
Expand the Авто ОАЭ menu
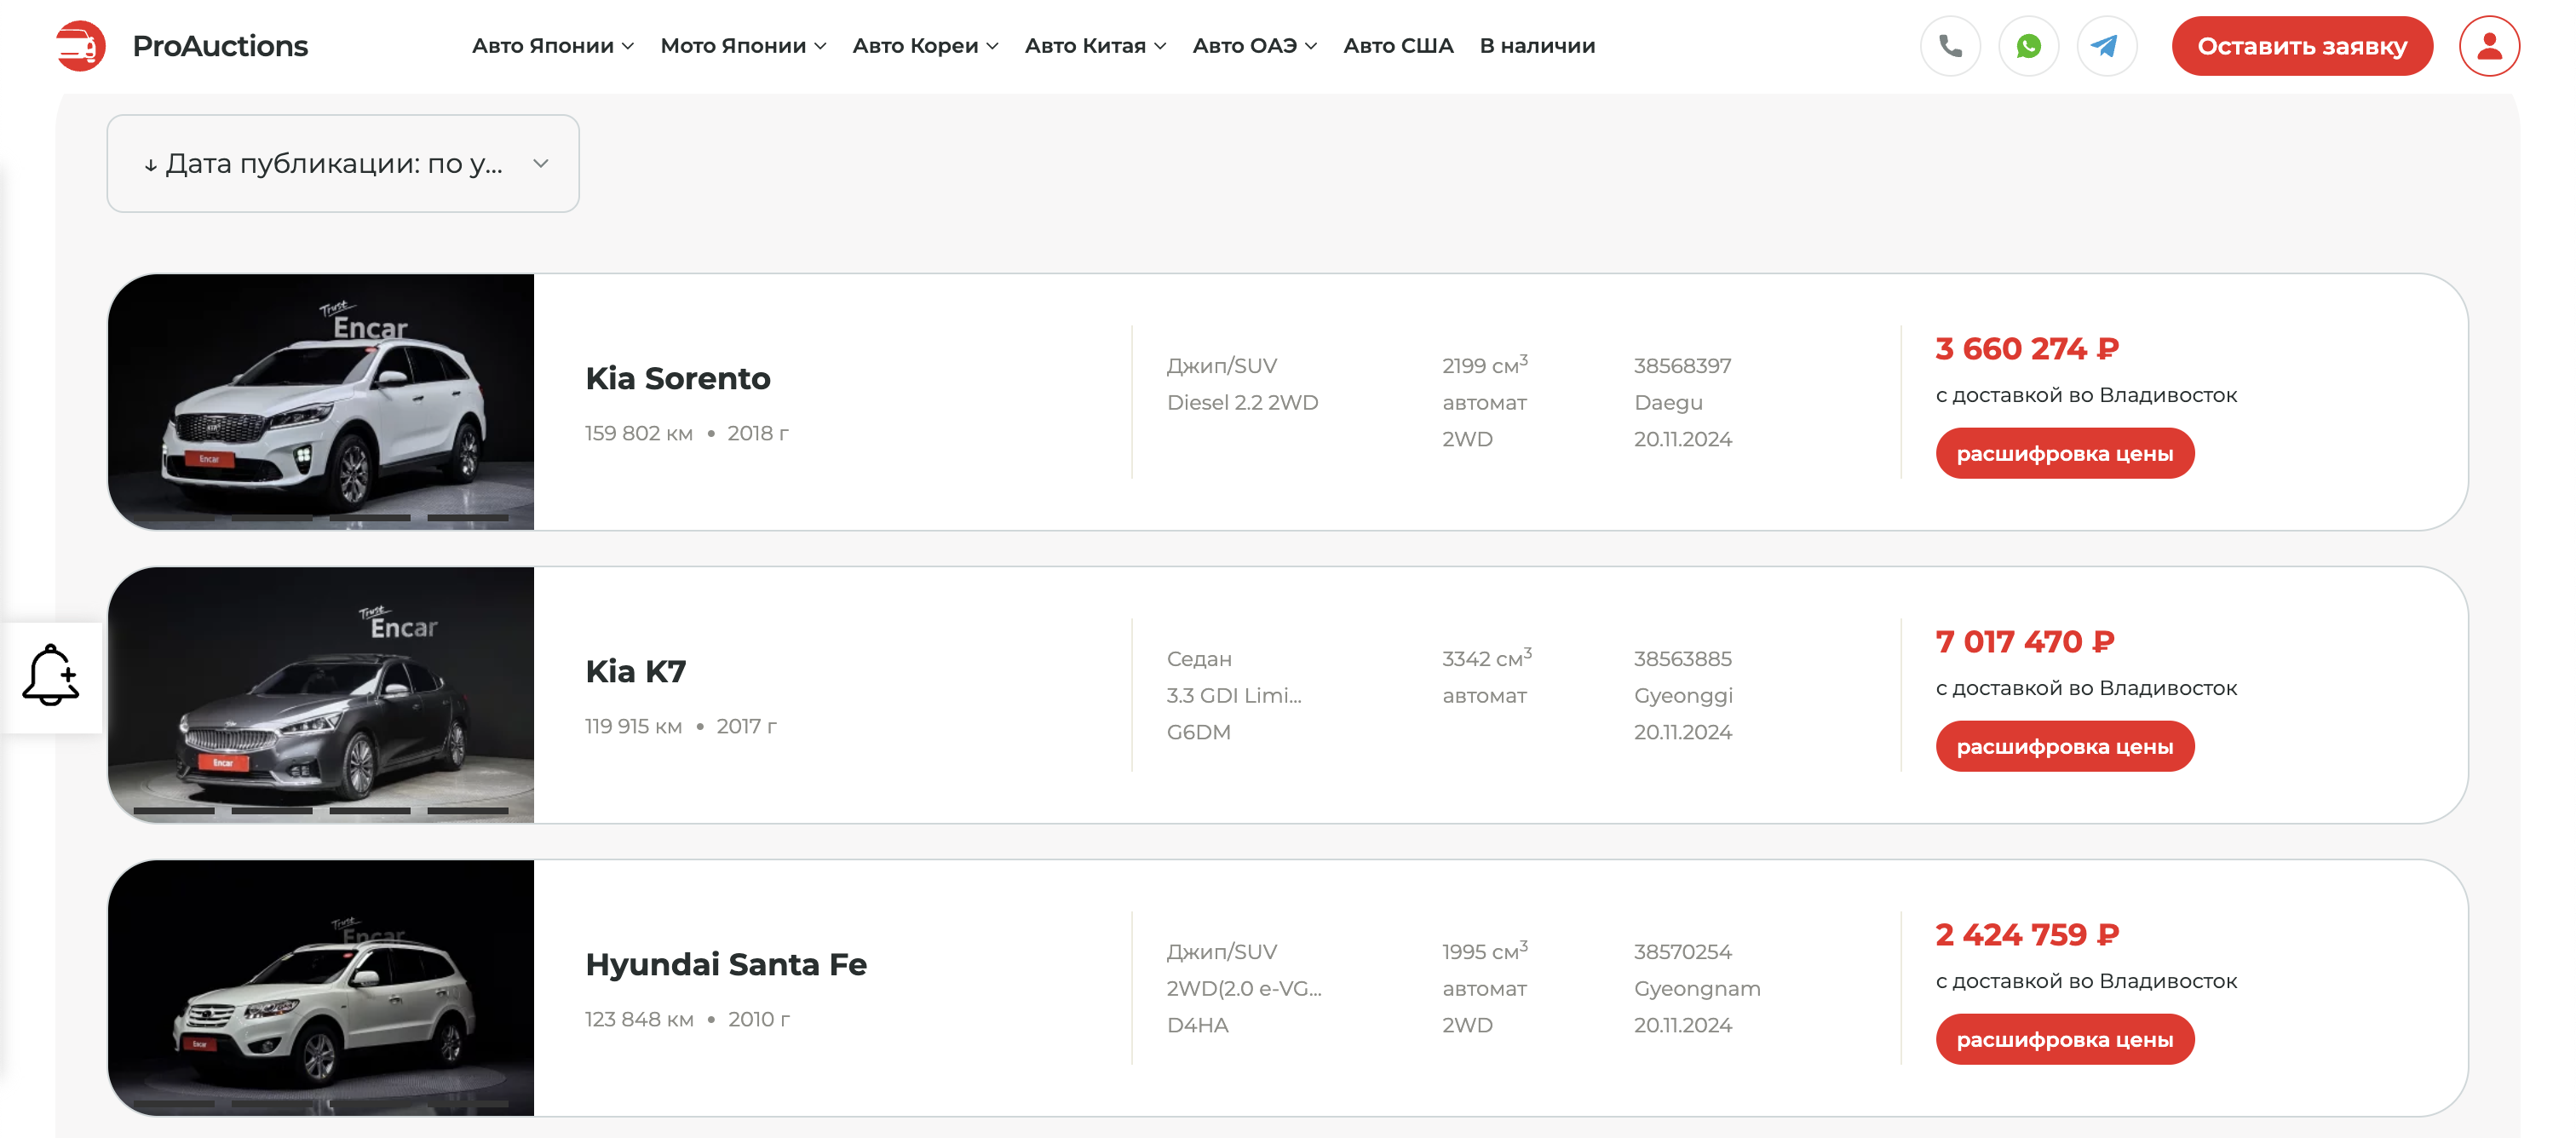1255,46
